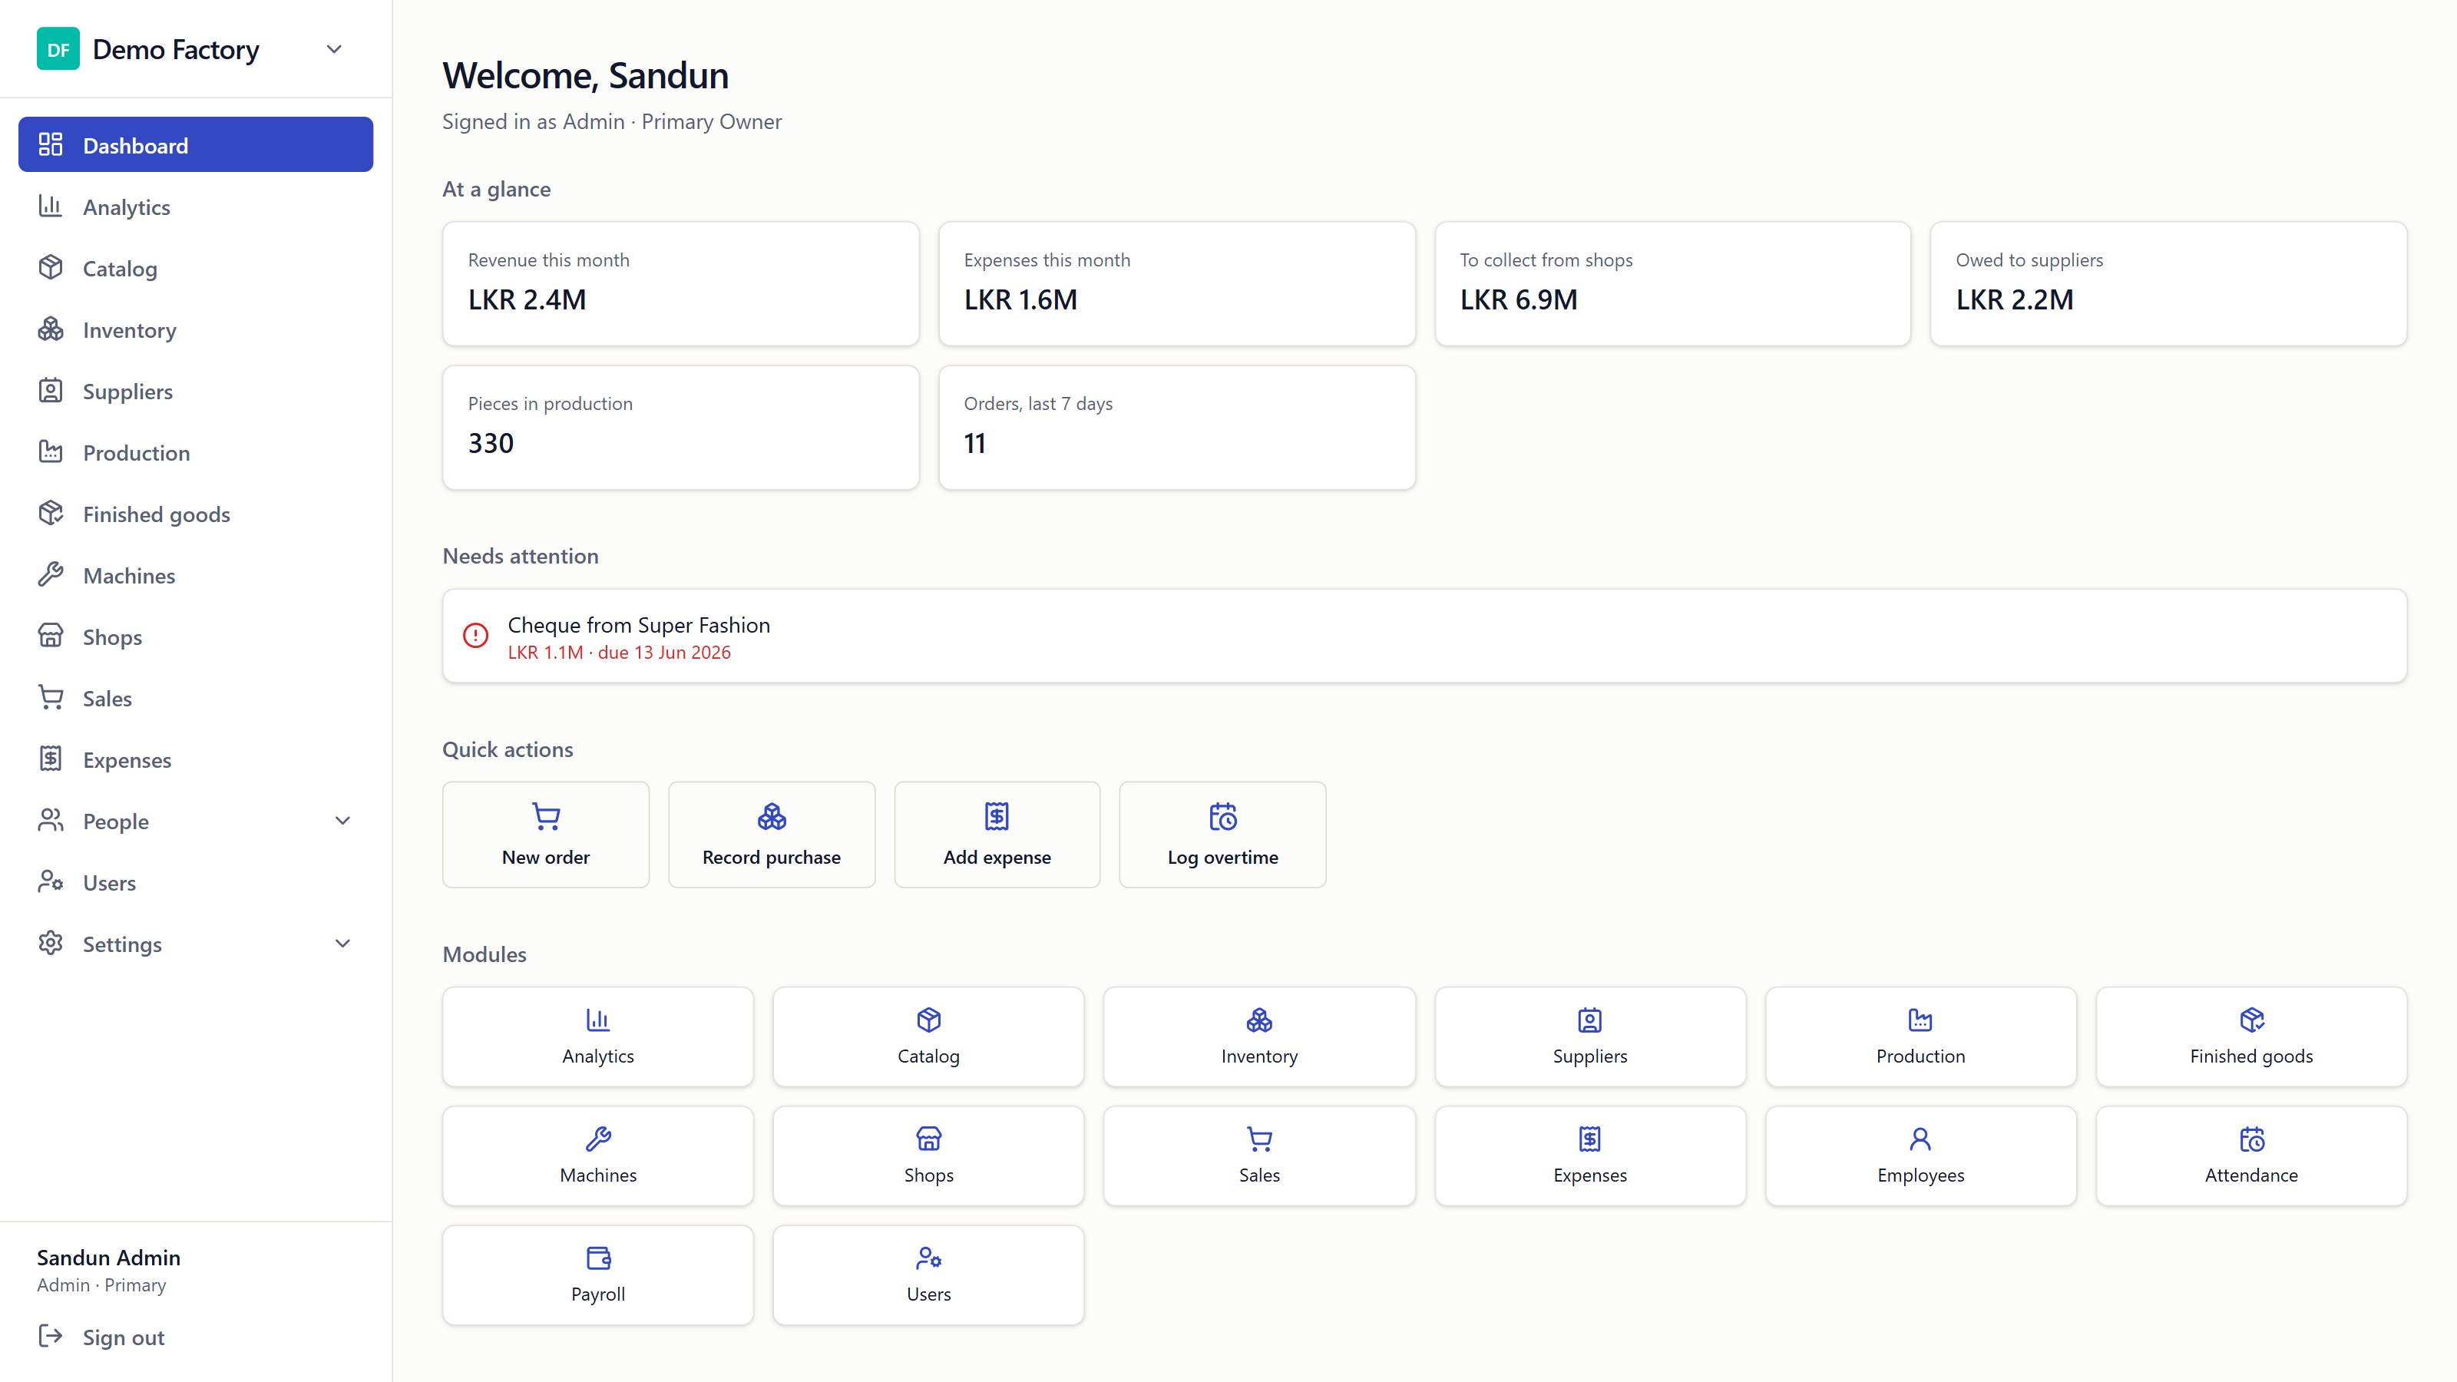Open the Demo Factory workspace switcher chevron

(334, 48)
